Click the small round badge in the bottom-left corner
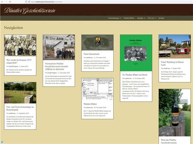 click(2, 142)
